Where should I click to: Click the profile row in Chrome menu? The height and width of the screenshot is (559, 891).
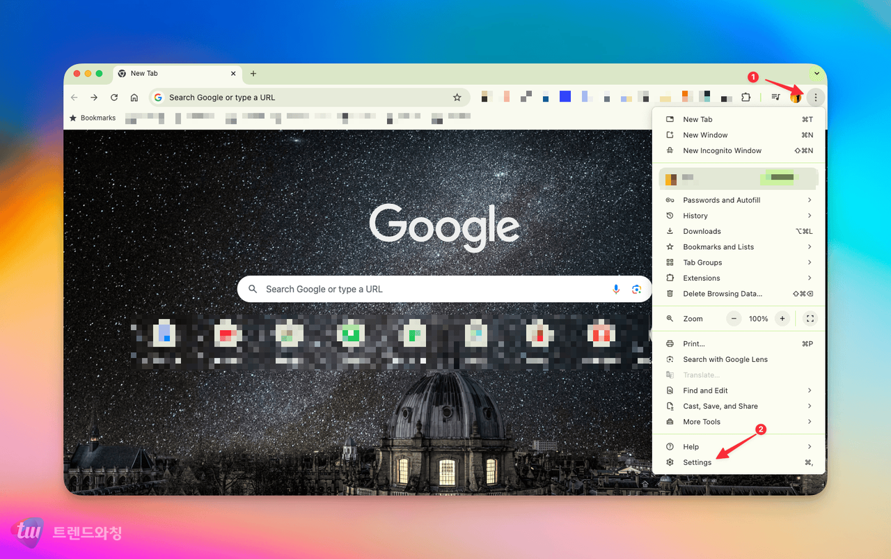(739, 178)
